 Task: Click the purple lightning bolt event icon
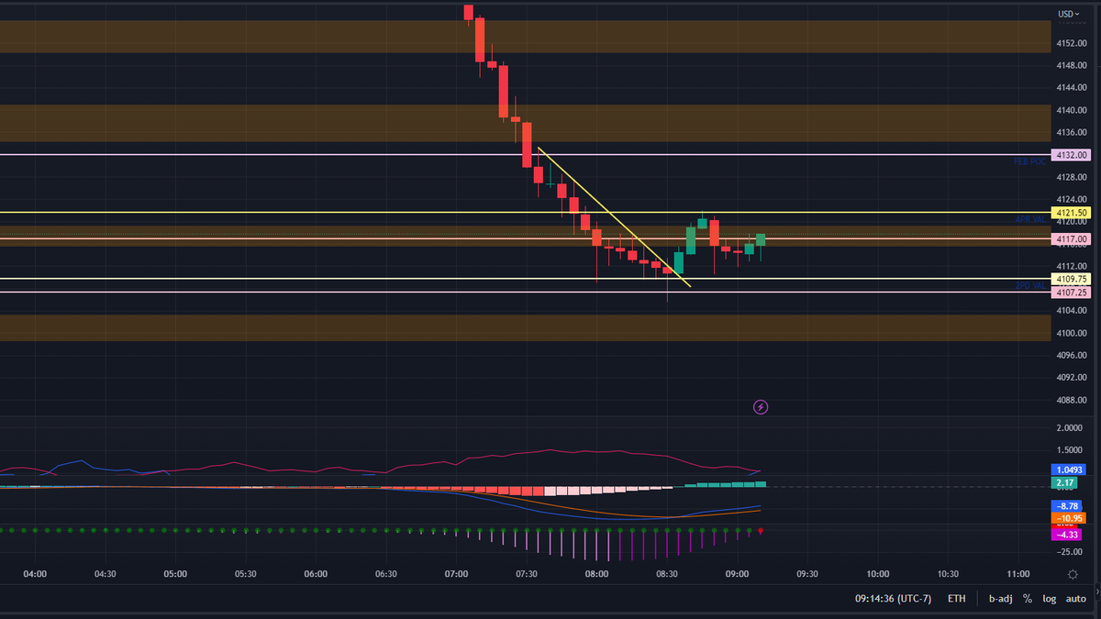pos(761,406)
